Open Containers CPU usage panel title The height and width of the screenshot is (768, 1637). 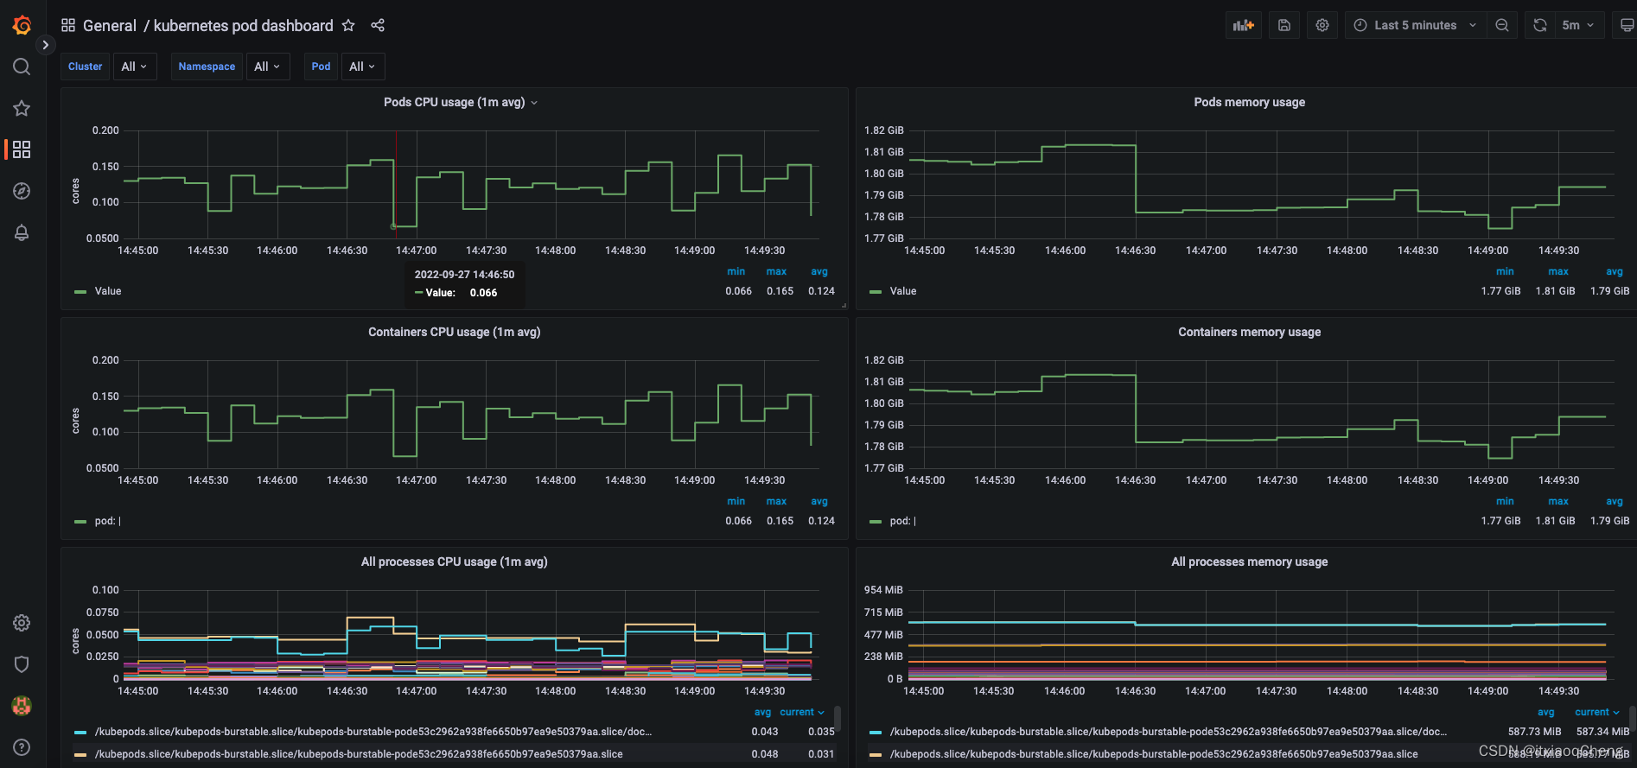click(x=454, y=332)
